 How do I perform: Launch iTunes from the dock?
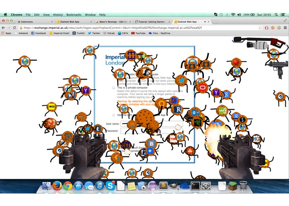pos(100,186)
